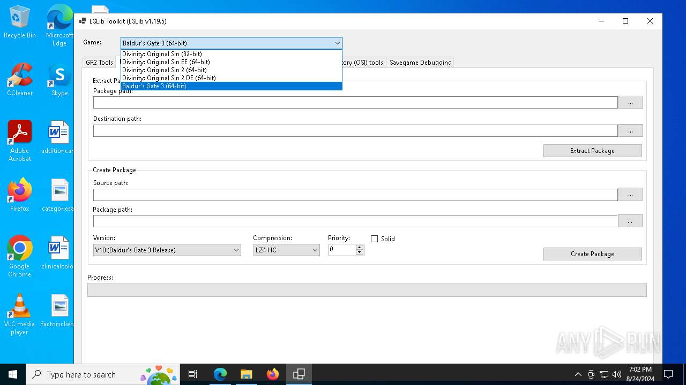Click the Create Package button

pos(592,254)
